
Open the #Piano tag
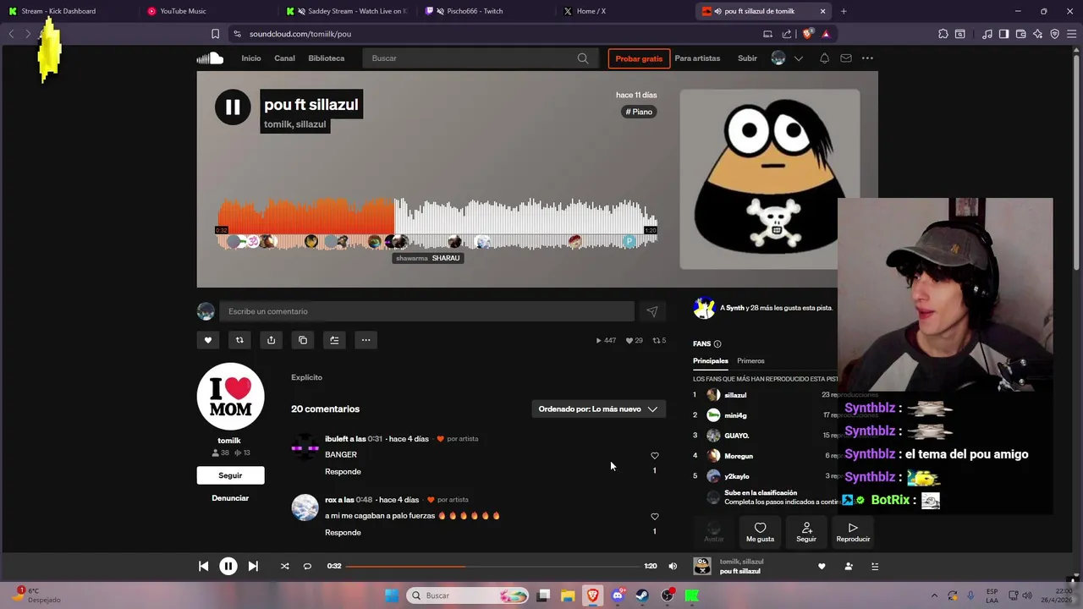[639, 112]
